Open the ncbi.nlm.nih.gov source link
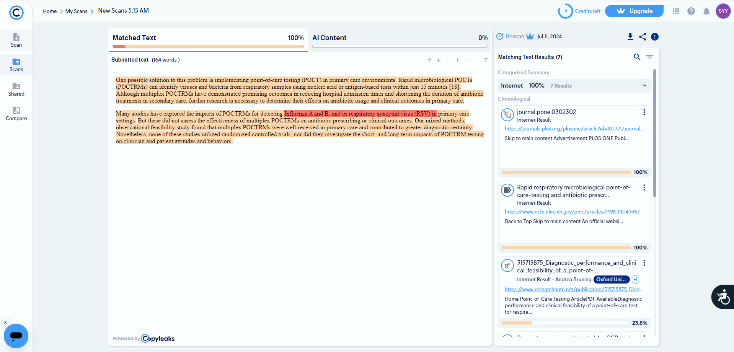The height and width of the screenshot is (352, 734). coord(572,212)
